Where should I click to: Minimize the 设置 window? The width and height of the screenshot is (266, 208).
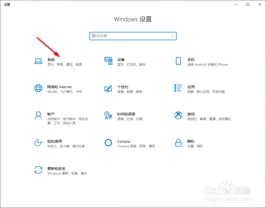(236, 4)
